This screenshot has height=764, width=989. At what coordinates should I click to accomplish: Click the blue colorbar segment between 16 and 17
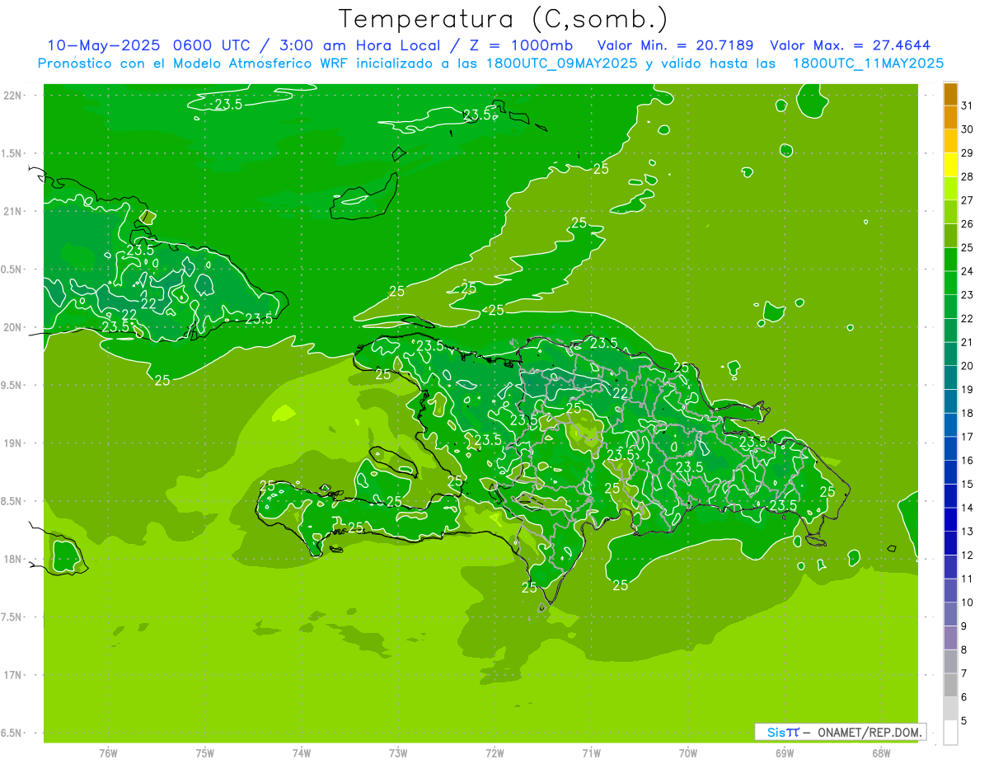point(950,449)
